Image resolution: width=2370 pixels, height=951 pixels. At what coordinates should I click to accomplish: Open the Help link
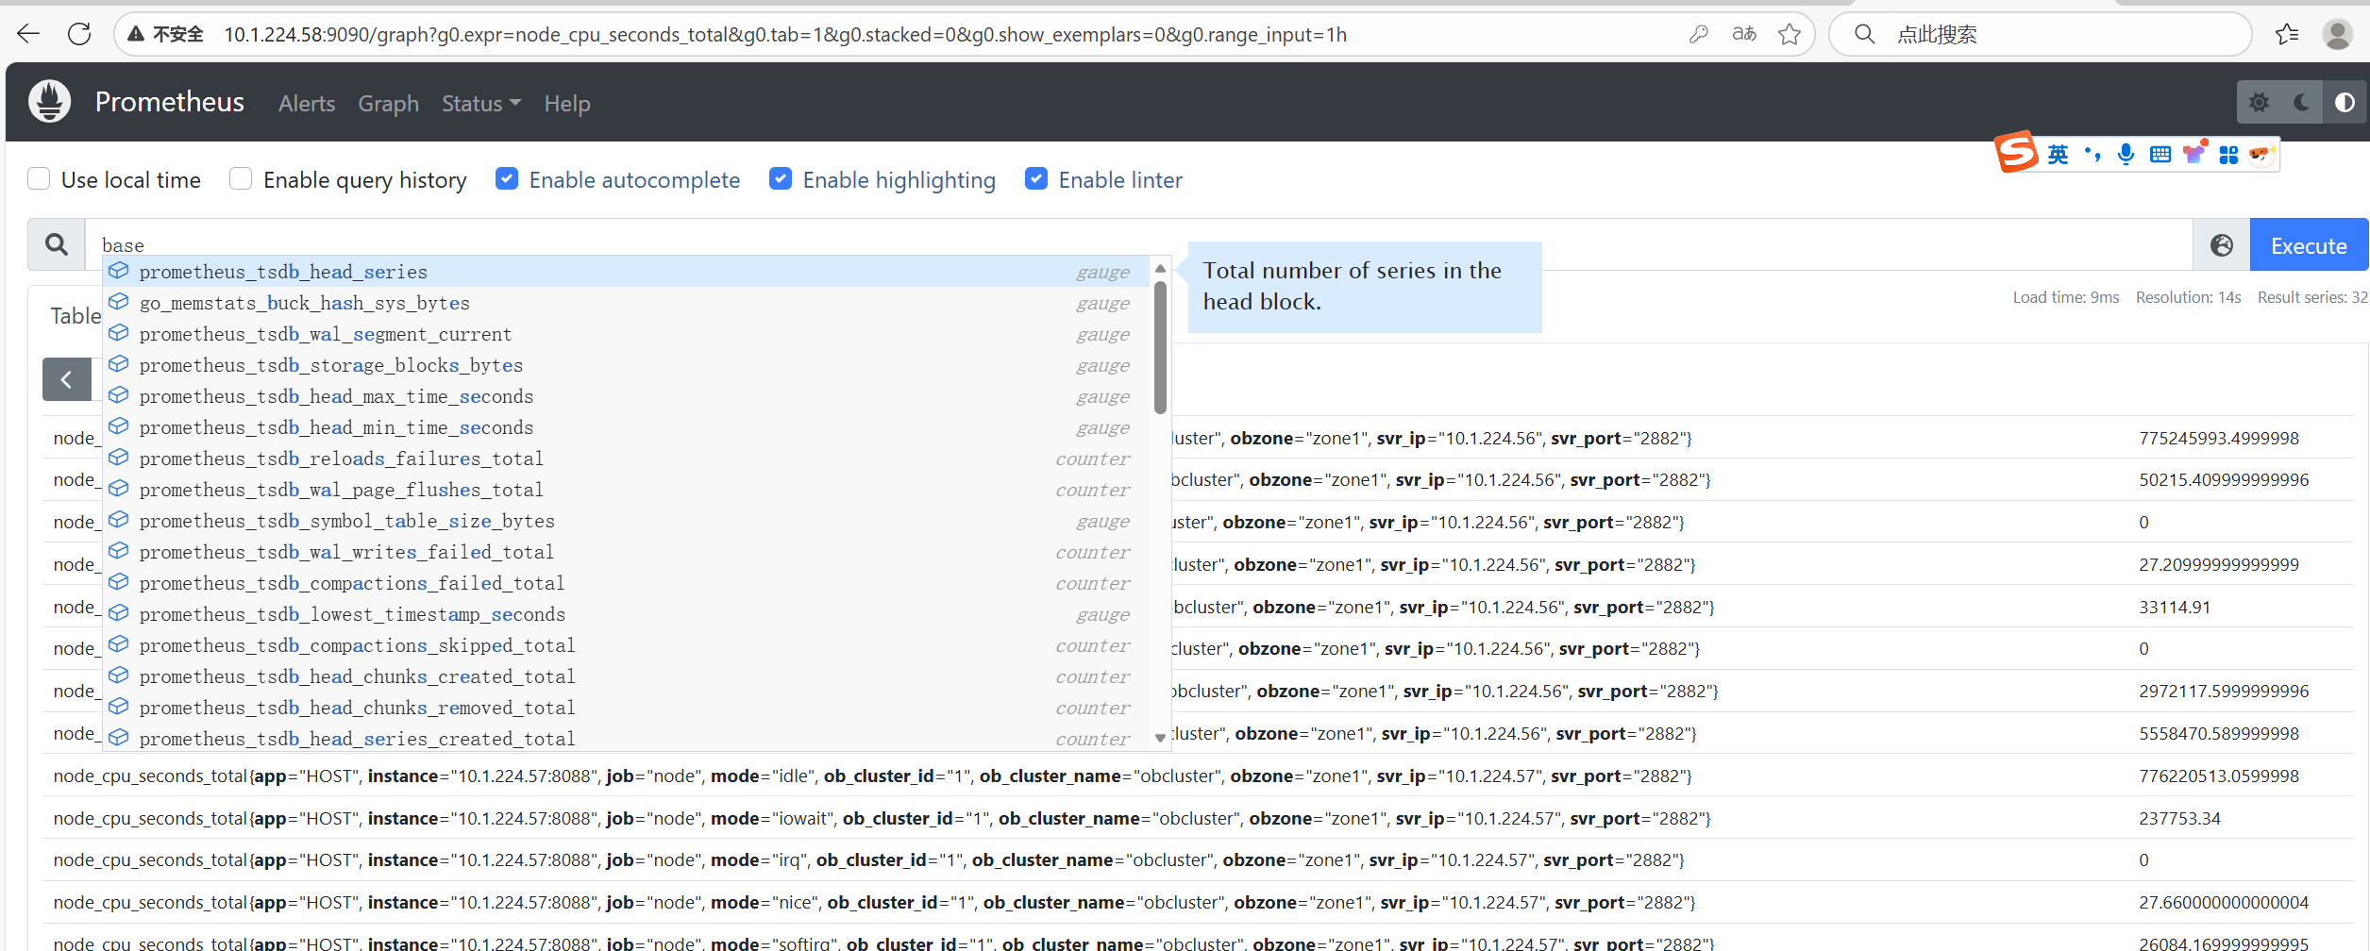[566, 104]
